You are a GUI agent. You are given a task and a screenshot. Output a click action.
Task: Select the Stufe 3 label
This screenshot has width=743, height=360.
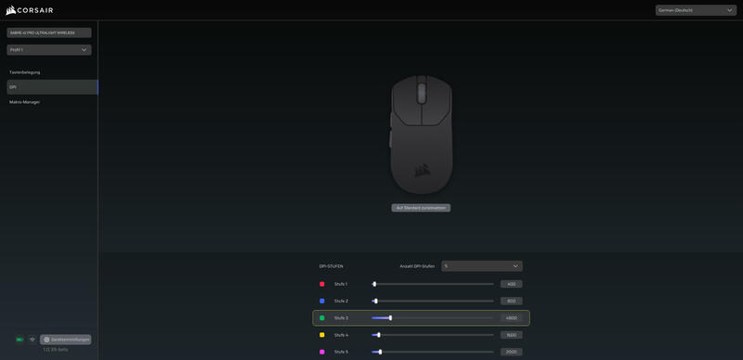coord(341,318)
